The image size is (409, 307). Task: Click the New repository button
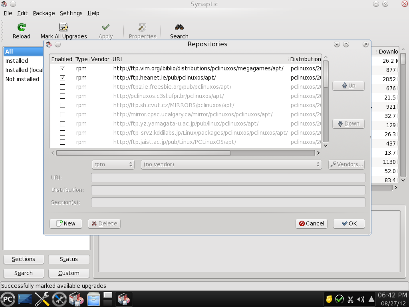point(66,224)
